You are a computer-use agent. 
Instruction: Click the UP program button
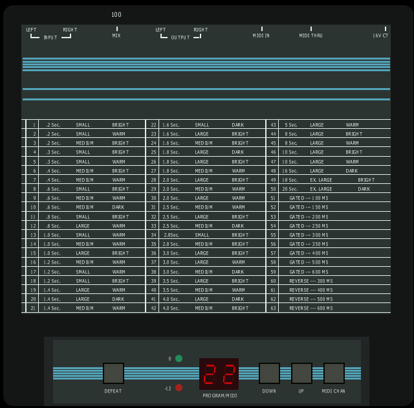pos(301,373)
